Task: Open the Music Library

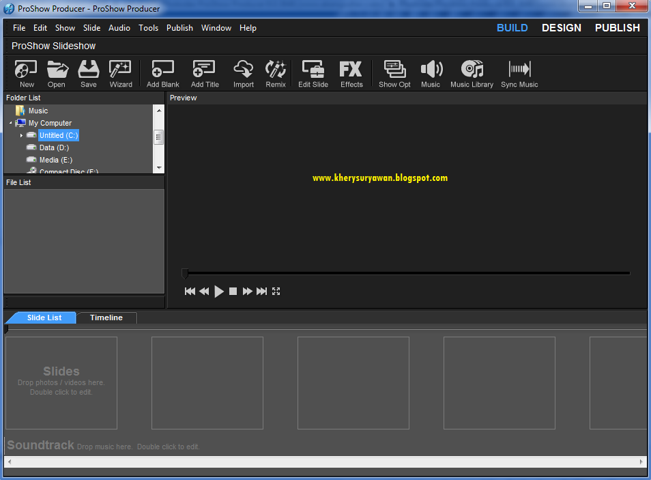Action: pyautogui.click(x=472, y=74)
